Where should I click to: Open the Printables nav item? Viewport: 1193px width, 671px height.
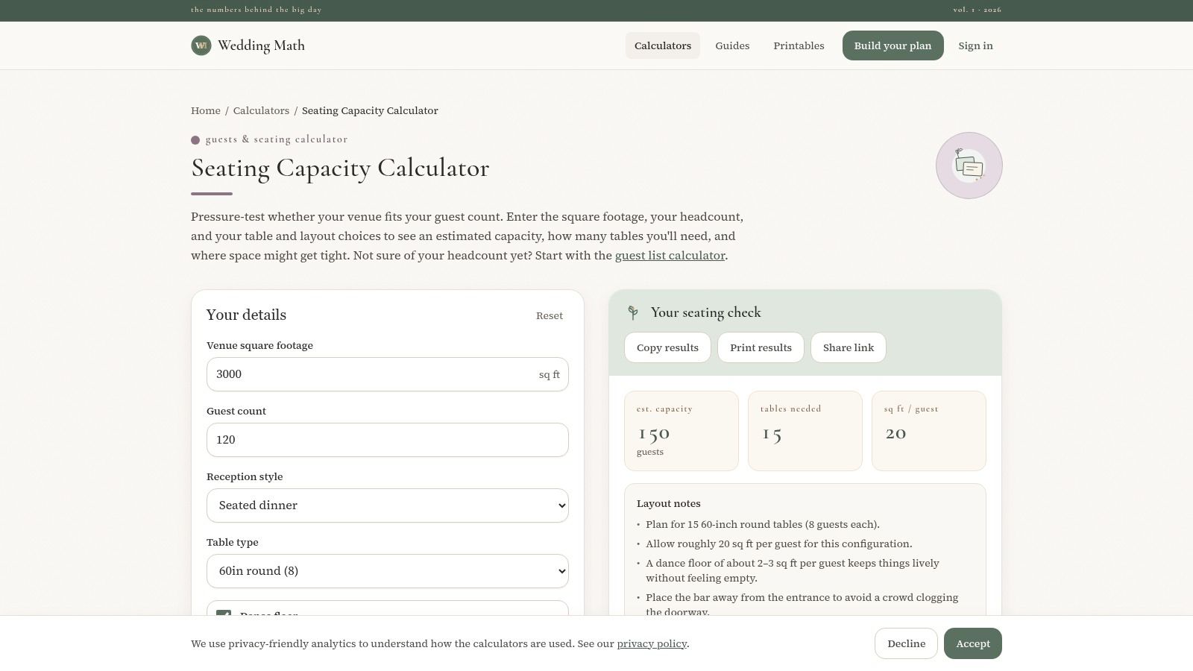point(799,45)
